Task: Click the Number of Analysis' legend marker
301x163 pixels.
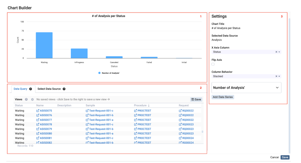Action: [x=99, y=73]
